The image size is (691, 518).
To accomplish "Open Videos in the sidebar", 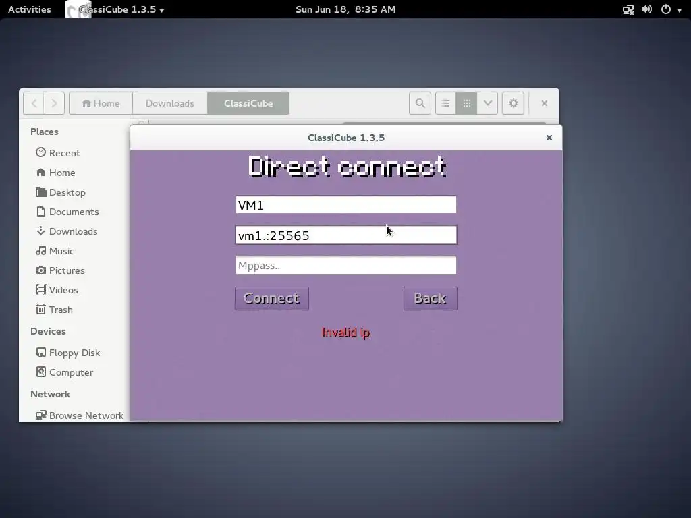I will [57, 290].
